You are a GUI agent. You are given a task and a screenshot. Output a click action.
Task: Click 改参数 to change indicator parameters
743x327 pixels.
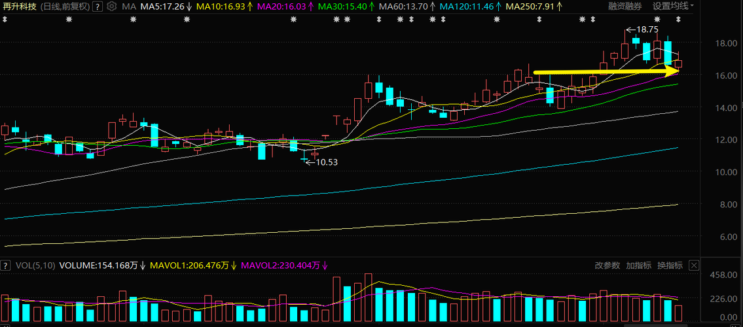tap(607, 266)
